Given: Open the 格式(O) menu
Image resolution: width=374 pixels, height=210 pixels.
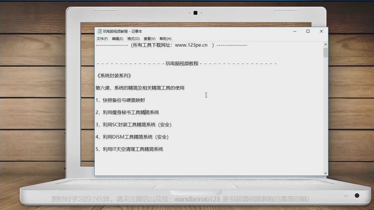Looking at the screenshot, I should (x=133, y=38).
